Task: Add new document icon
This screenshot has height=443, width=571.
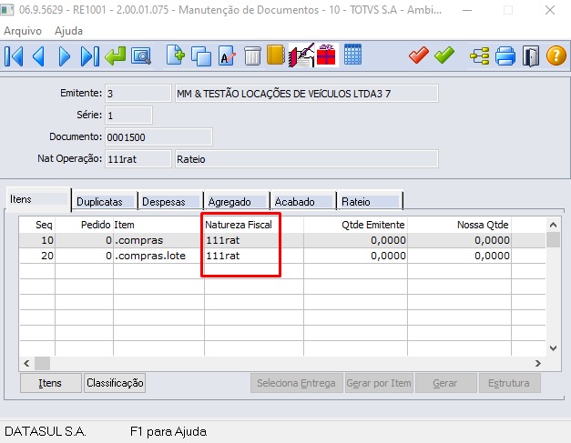Action: click(x=176, y=55)
